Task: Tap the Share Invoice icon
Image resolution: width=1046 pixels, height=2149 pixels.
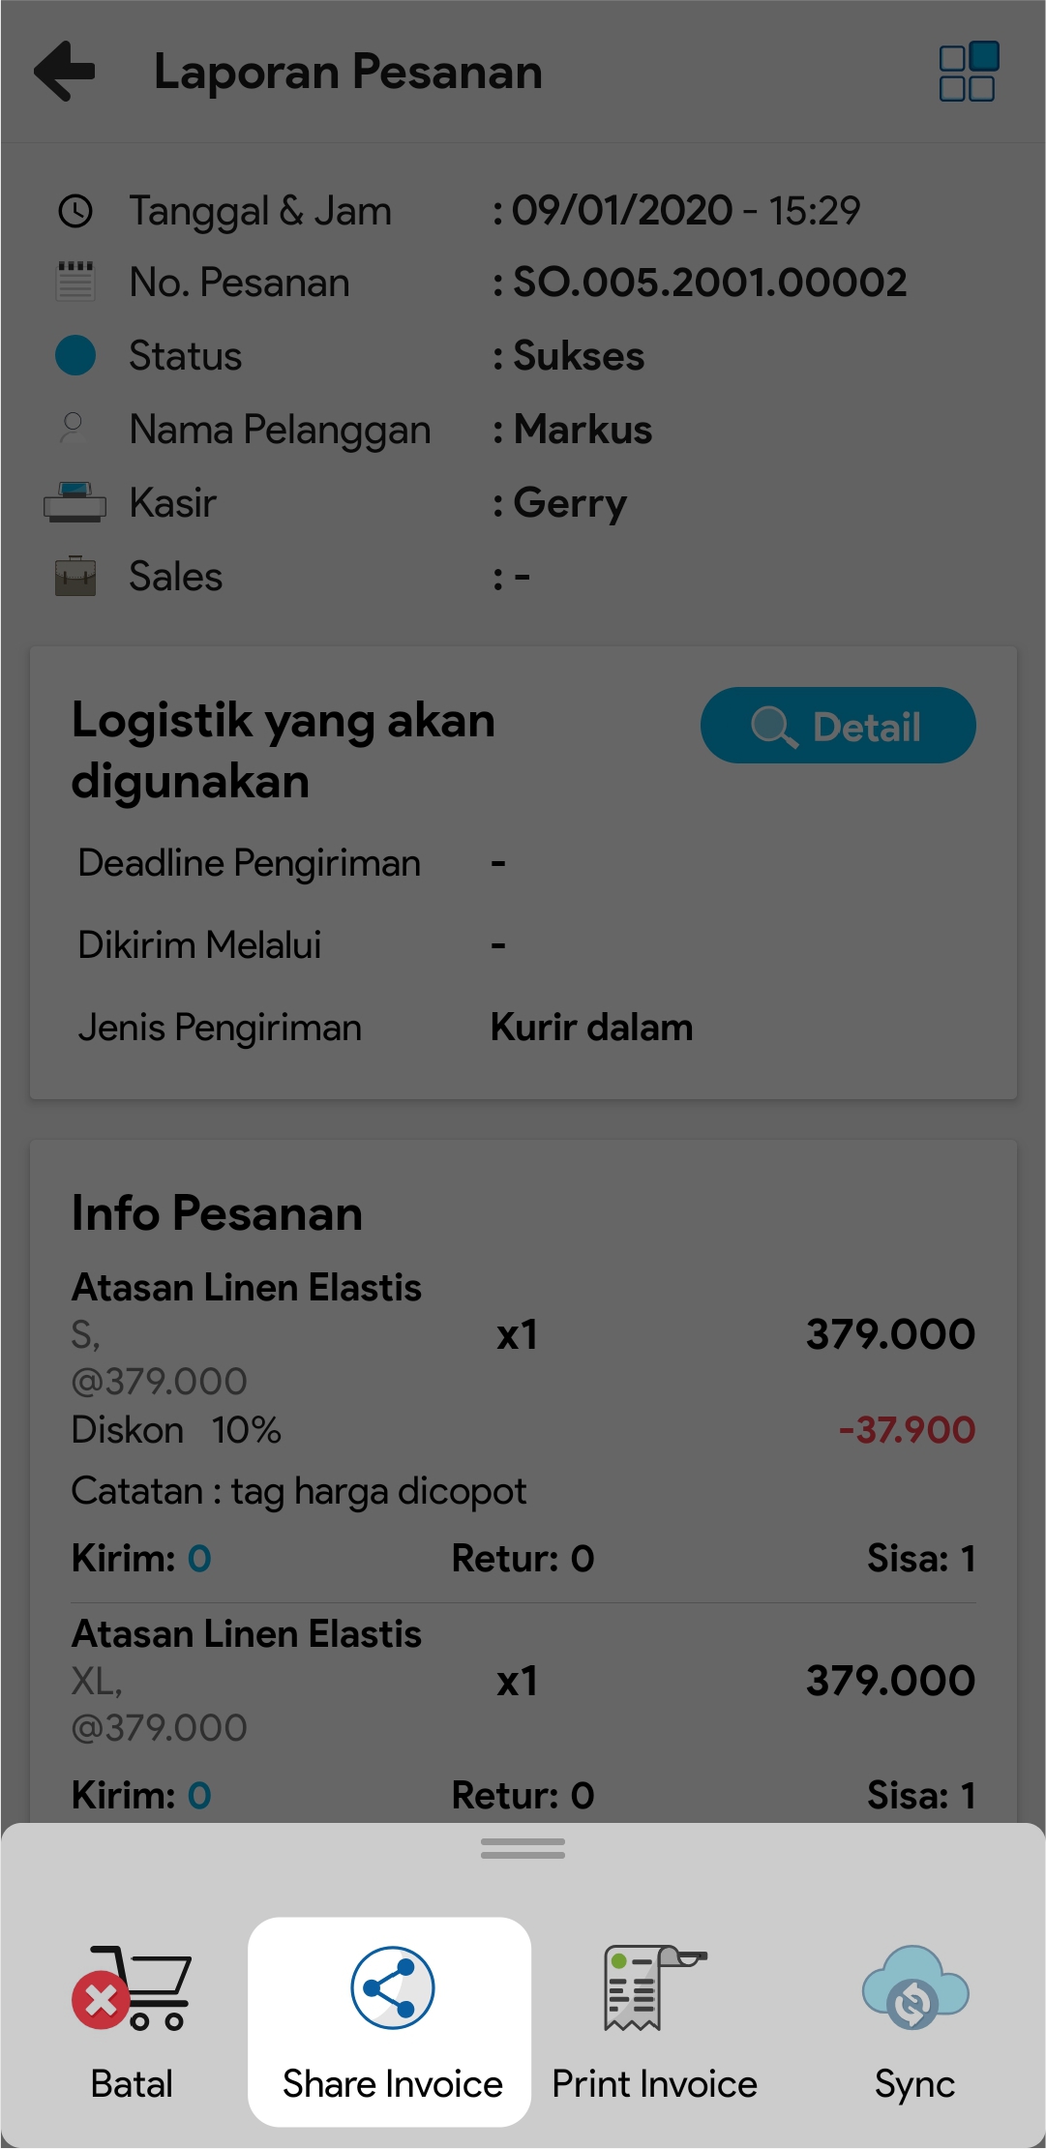Action: point(392,1987)
